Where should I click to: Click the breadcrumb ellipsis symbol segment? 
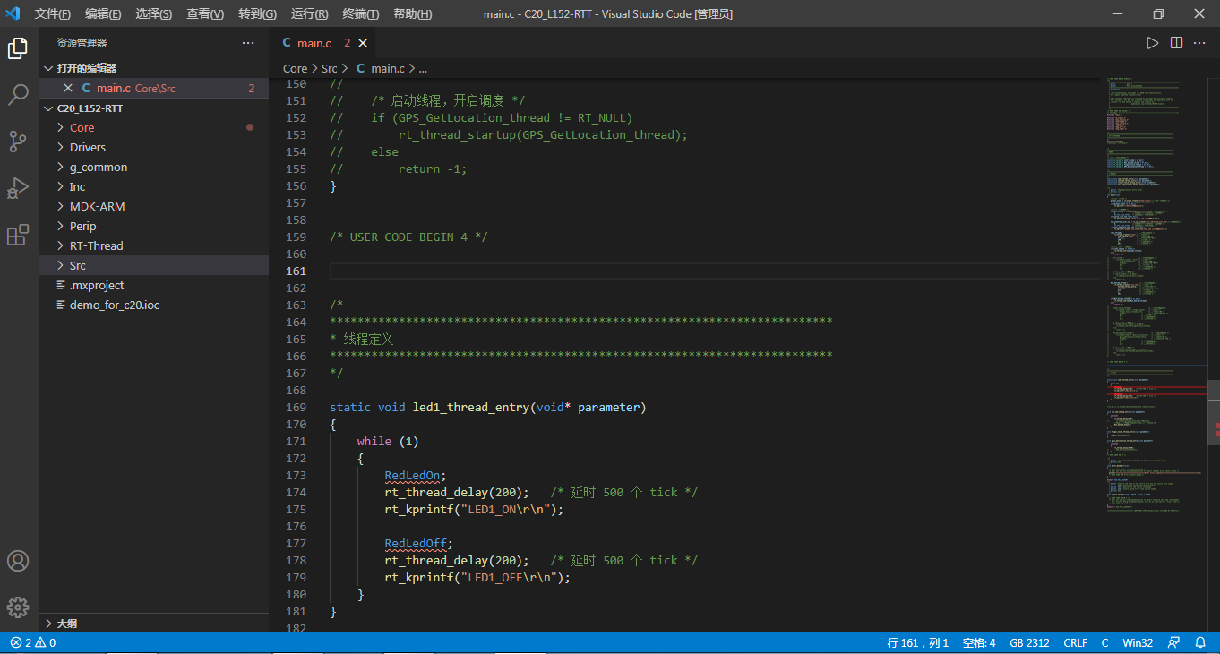tap(423, 68)
